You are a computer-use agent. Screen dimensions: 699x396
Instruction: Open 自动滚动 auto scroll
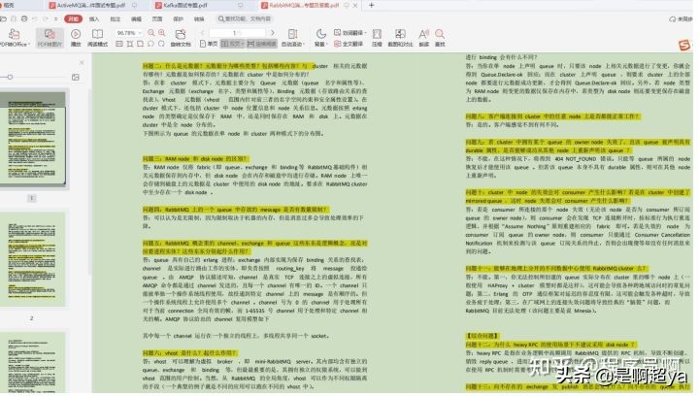point(292,38)
